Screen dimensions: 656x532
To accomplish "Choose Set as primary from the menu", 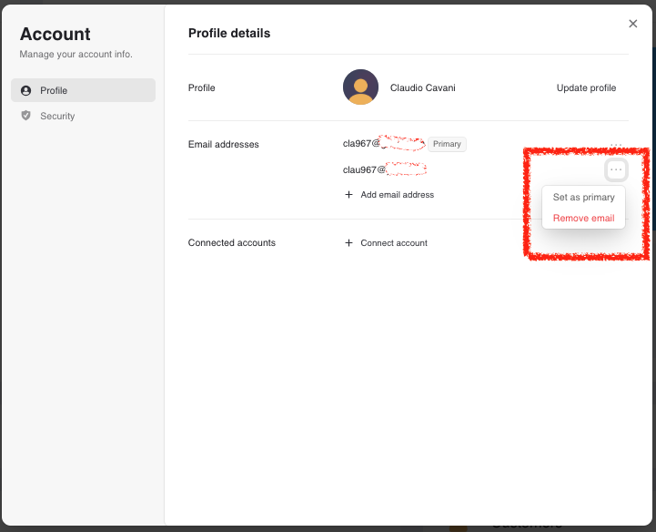I will [583, 198].
